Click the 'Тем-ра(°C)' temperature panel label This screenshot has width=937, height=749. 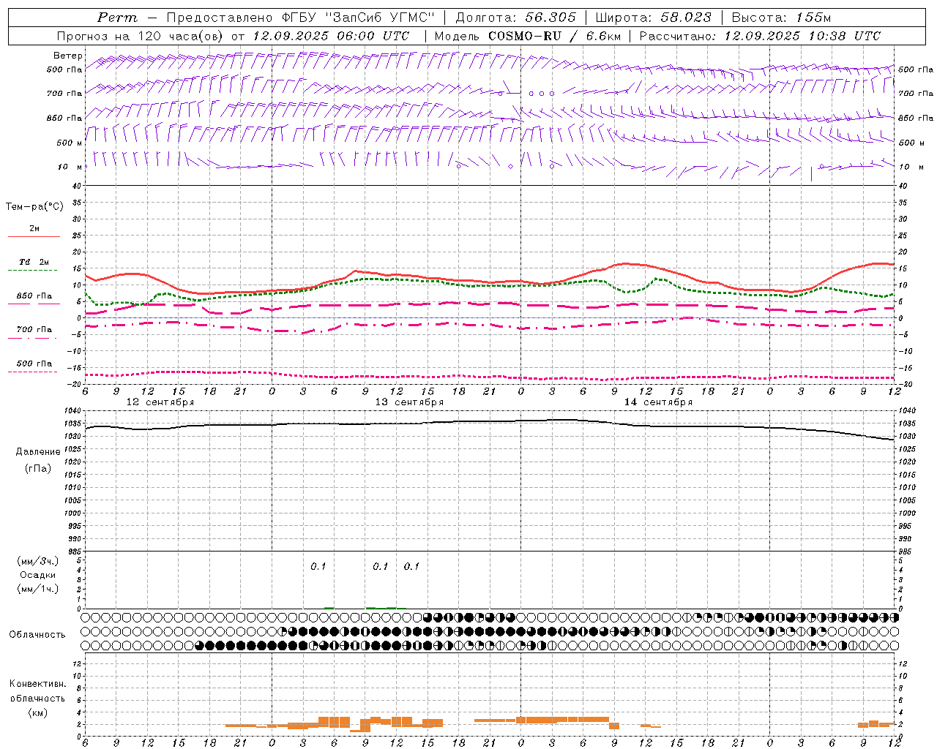click(x=34, y=207)
